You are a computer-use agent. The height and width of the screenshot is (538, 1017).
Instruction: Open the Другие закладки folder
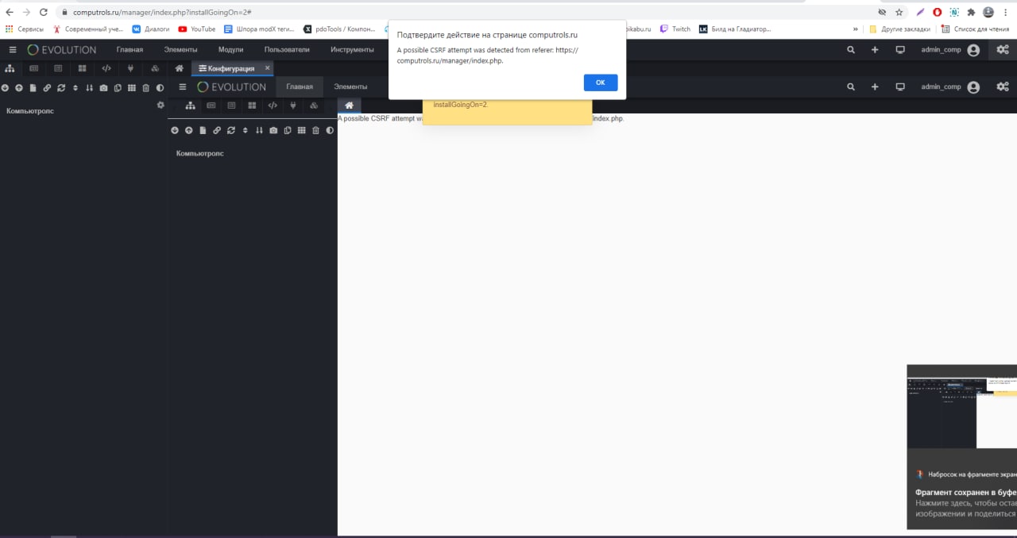(899, 29)
